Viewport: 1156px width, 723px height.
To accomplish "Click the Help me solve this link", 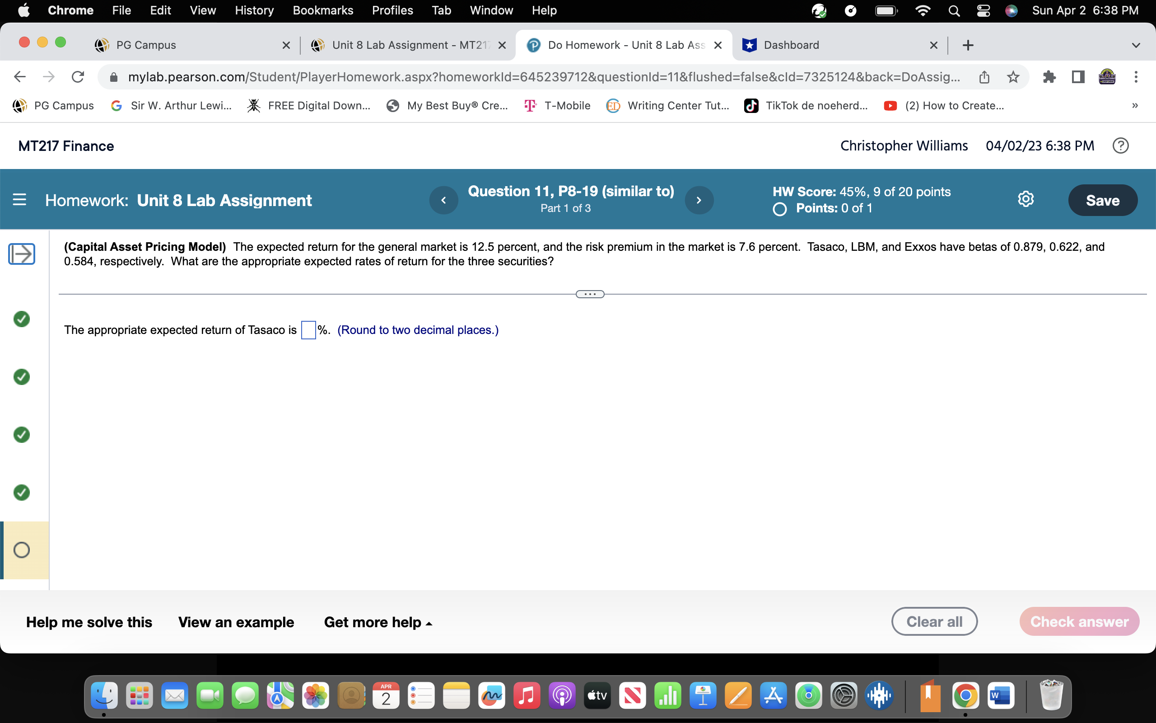I will tap(89, 622).
